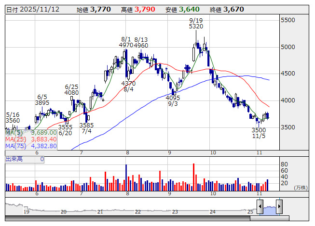Click the 6/25 4080 label

click(x=71, y=90)
